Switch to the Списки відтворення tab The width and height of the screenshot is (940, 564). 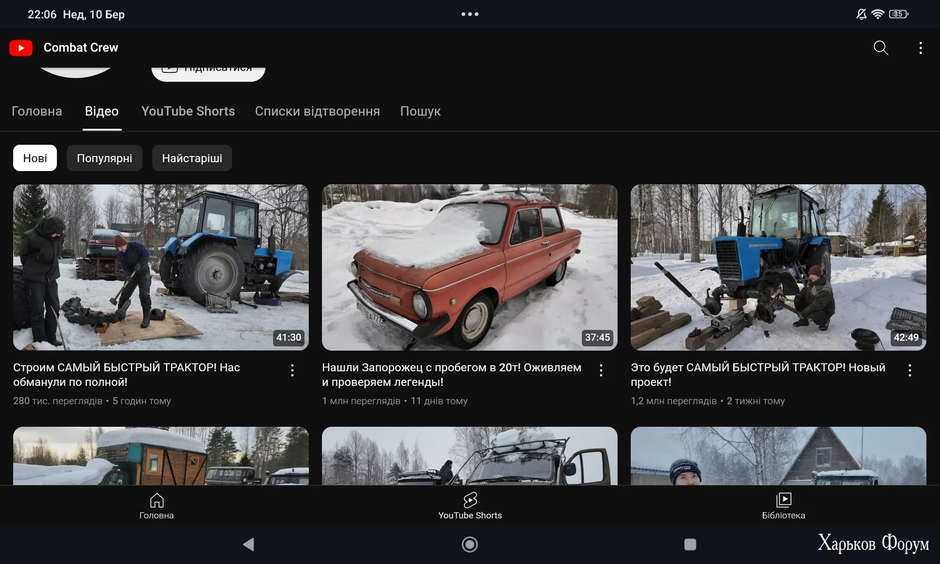[317, 111]
